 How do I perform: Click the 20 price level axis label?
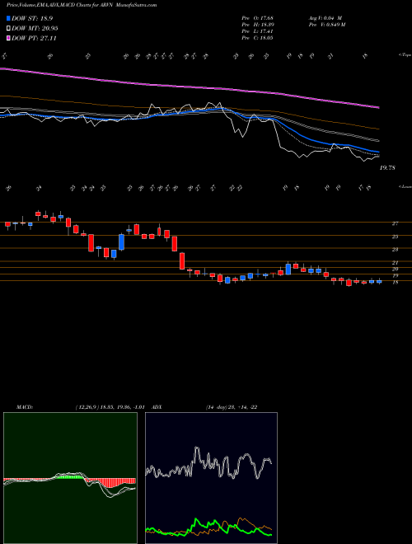(395, 270)
